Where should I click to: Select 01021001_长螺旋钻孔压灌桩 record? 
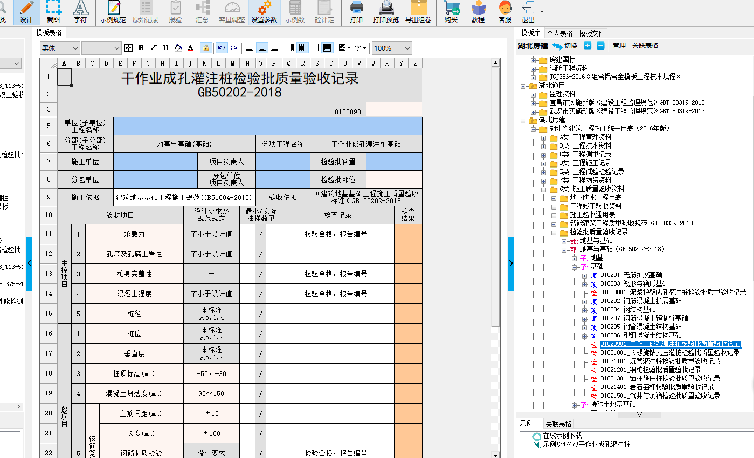coord(670,352)
